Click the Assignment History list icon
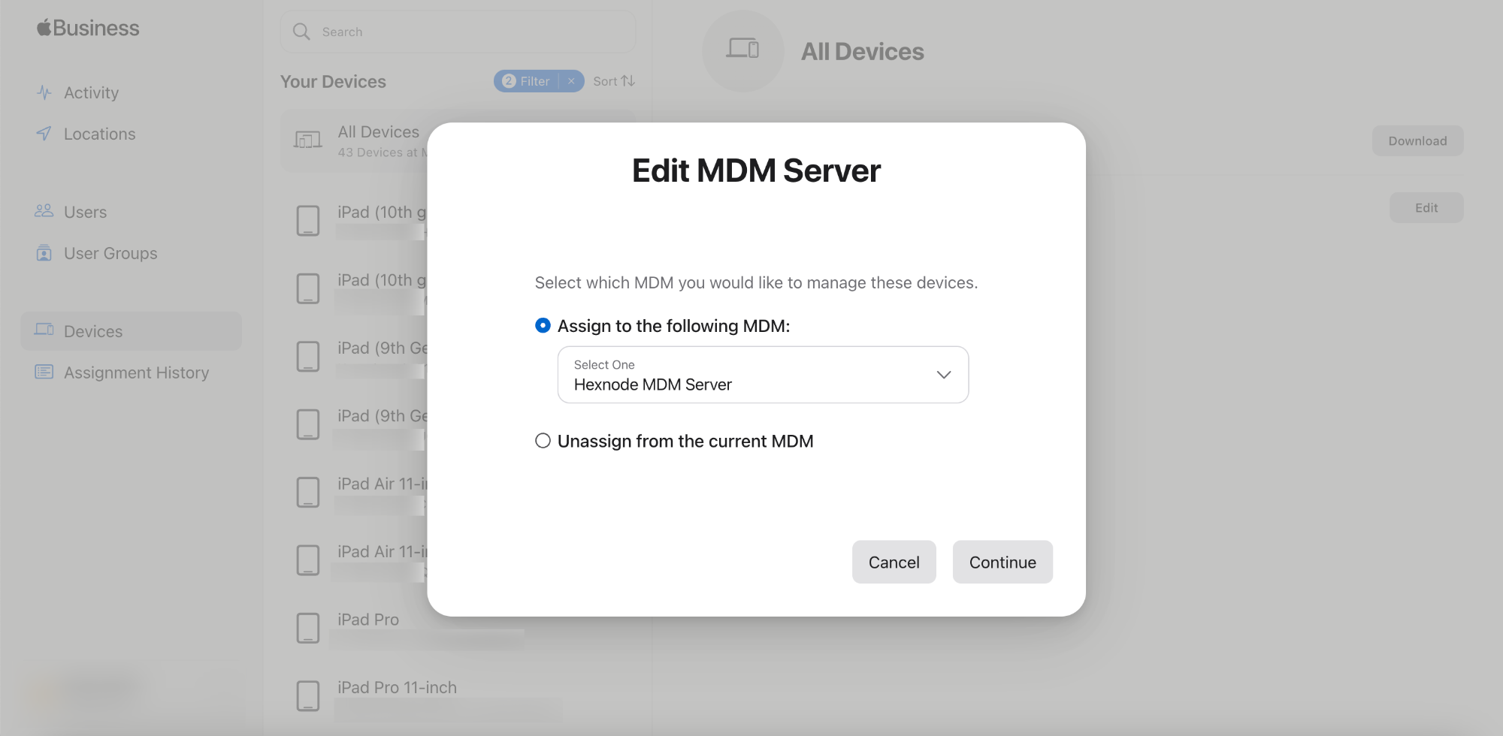This screenshot has width=1503, height=736. pyautogui.click(x=44, y=372)
